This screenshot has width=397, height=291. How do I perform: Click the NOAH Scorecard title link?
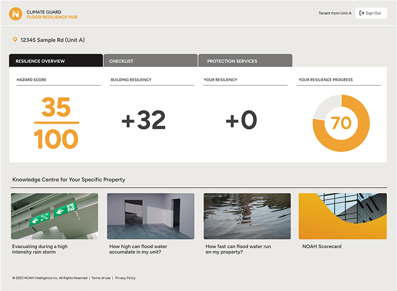(x=320, y=246)
